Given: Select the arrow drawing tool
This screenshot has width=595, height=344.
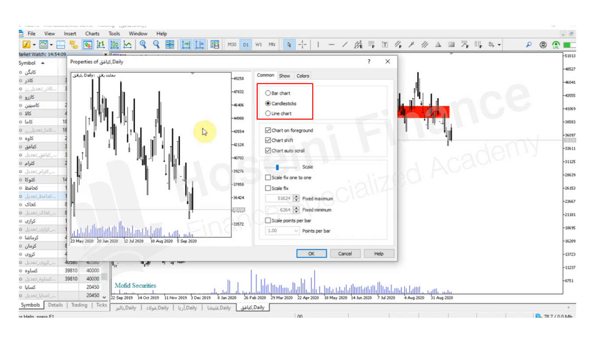Looking at the screenshot, I should tap(411, 45).
